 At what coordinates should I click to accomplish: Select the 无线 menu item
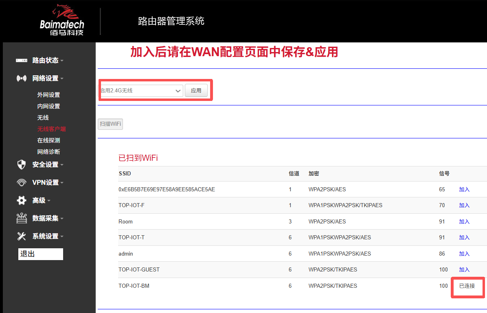click(x=43, y=117)
